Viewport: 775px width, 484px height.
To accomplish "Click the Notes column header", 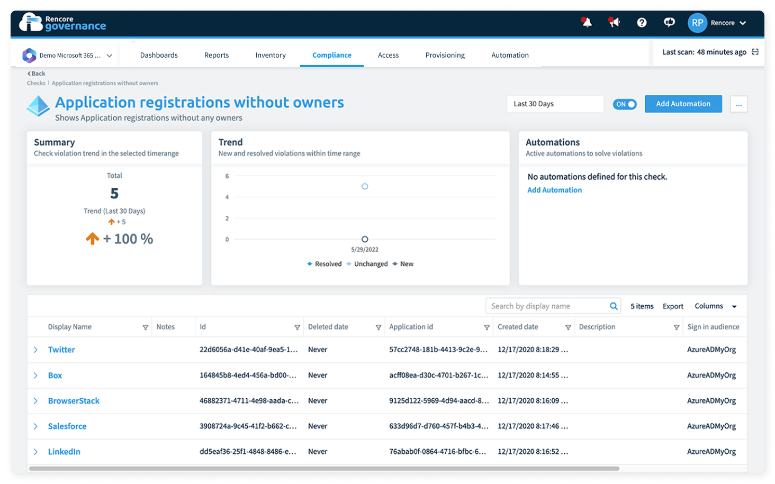I will click(166, 327).
